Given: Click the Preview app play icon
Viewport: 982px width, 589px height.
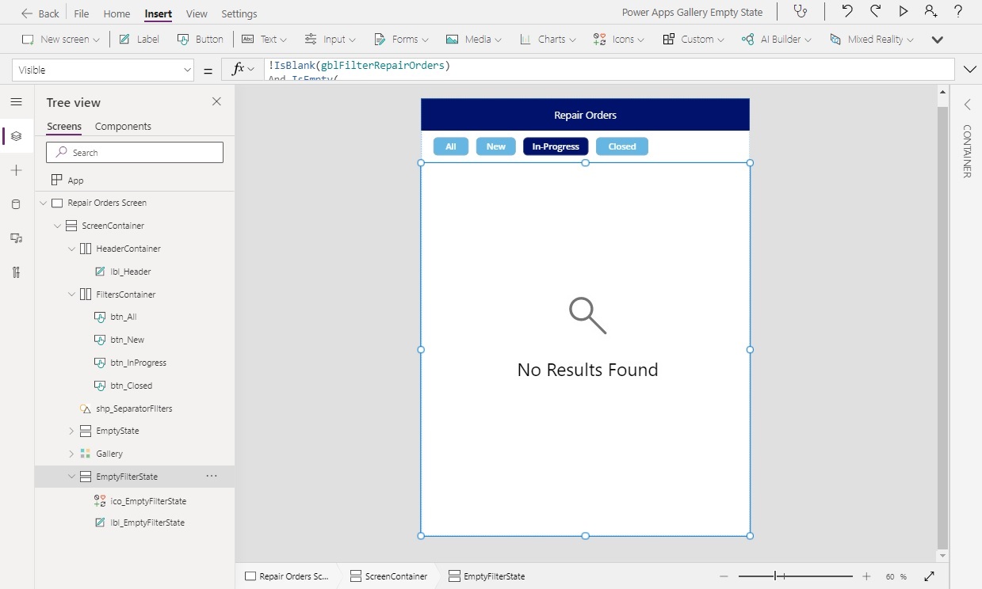Looking at the screenshot, I should pos(904,12).
